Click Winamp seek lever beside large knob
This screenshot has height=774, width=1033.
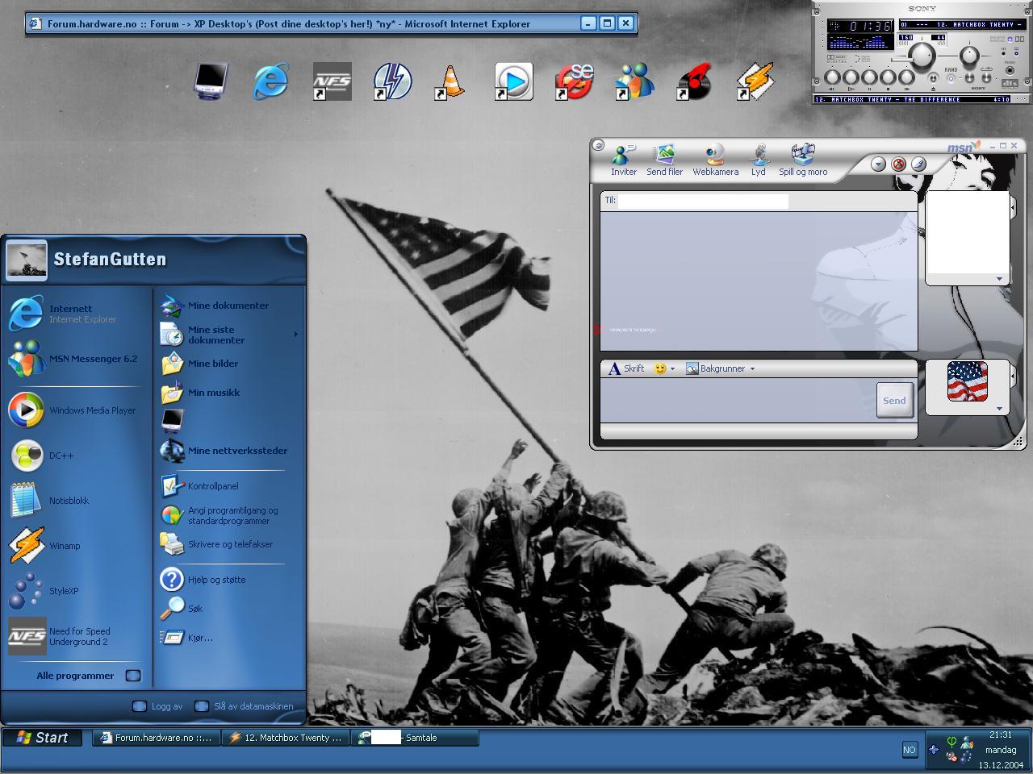tap(902, 60)
